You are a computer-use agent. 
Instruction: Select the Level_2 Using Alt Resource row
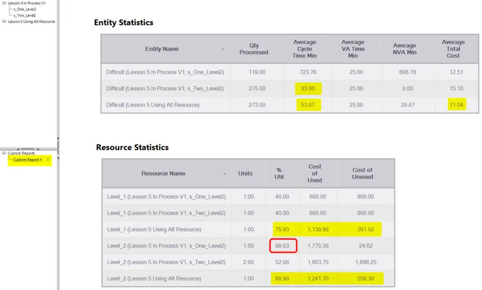pos(248,278)
